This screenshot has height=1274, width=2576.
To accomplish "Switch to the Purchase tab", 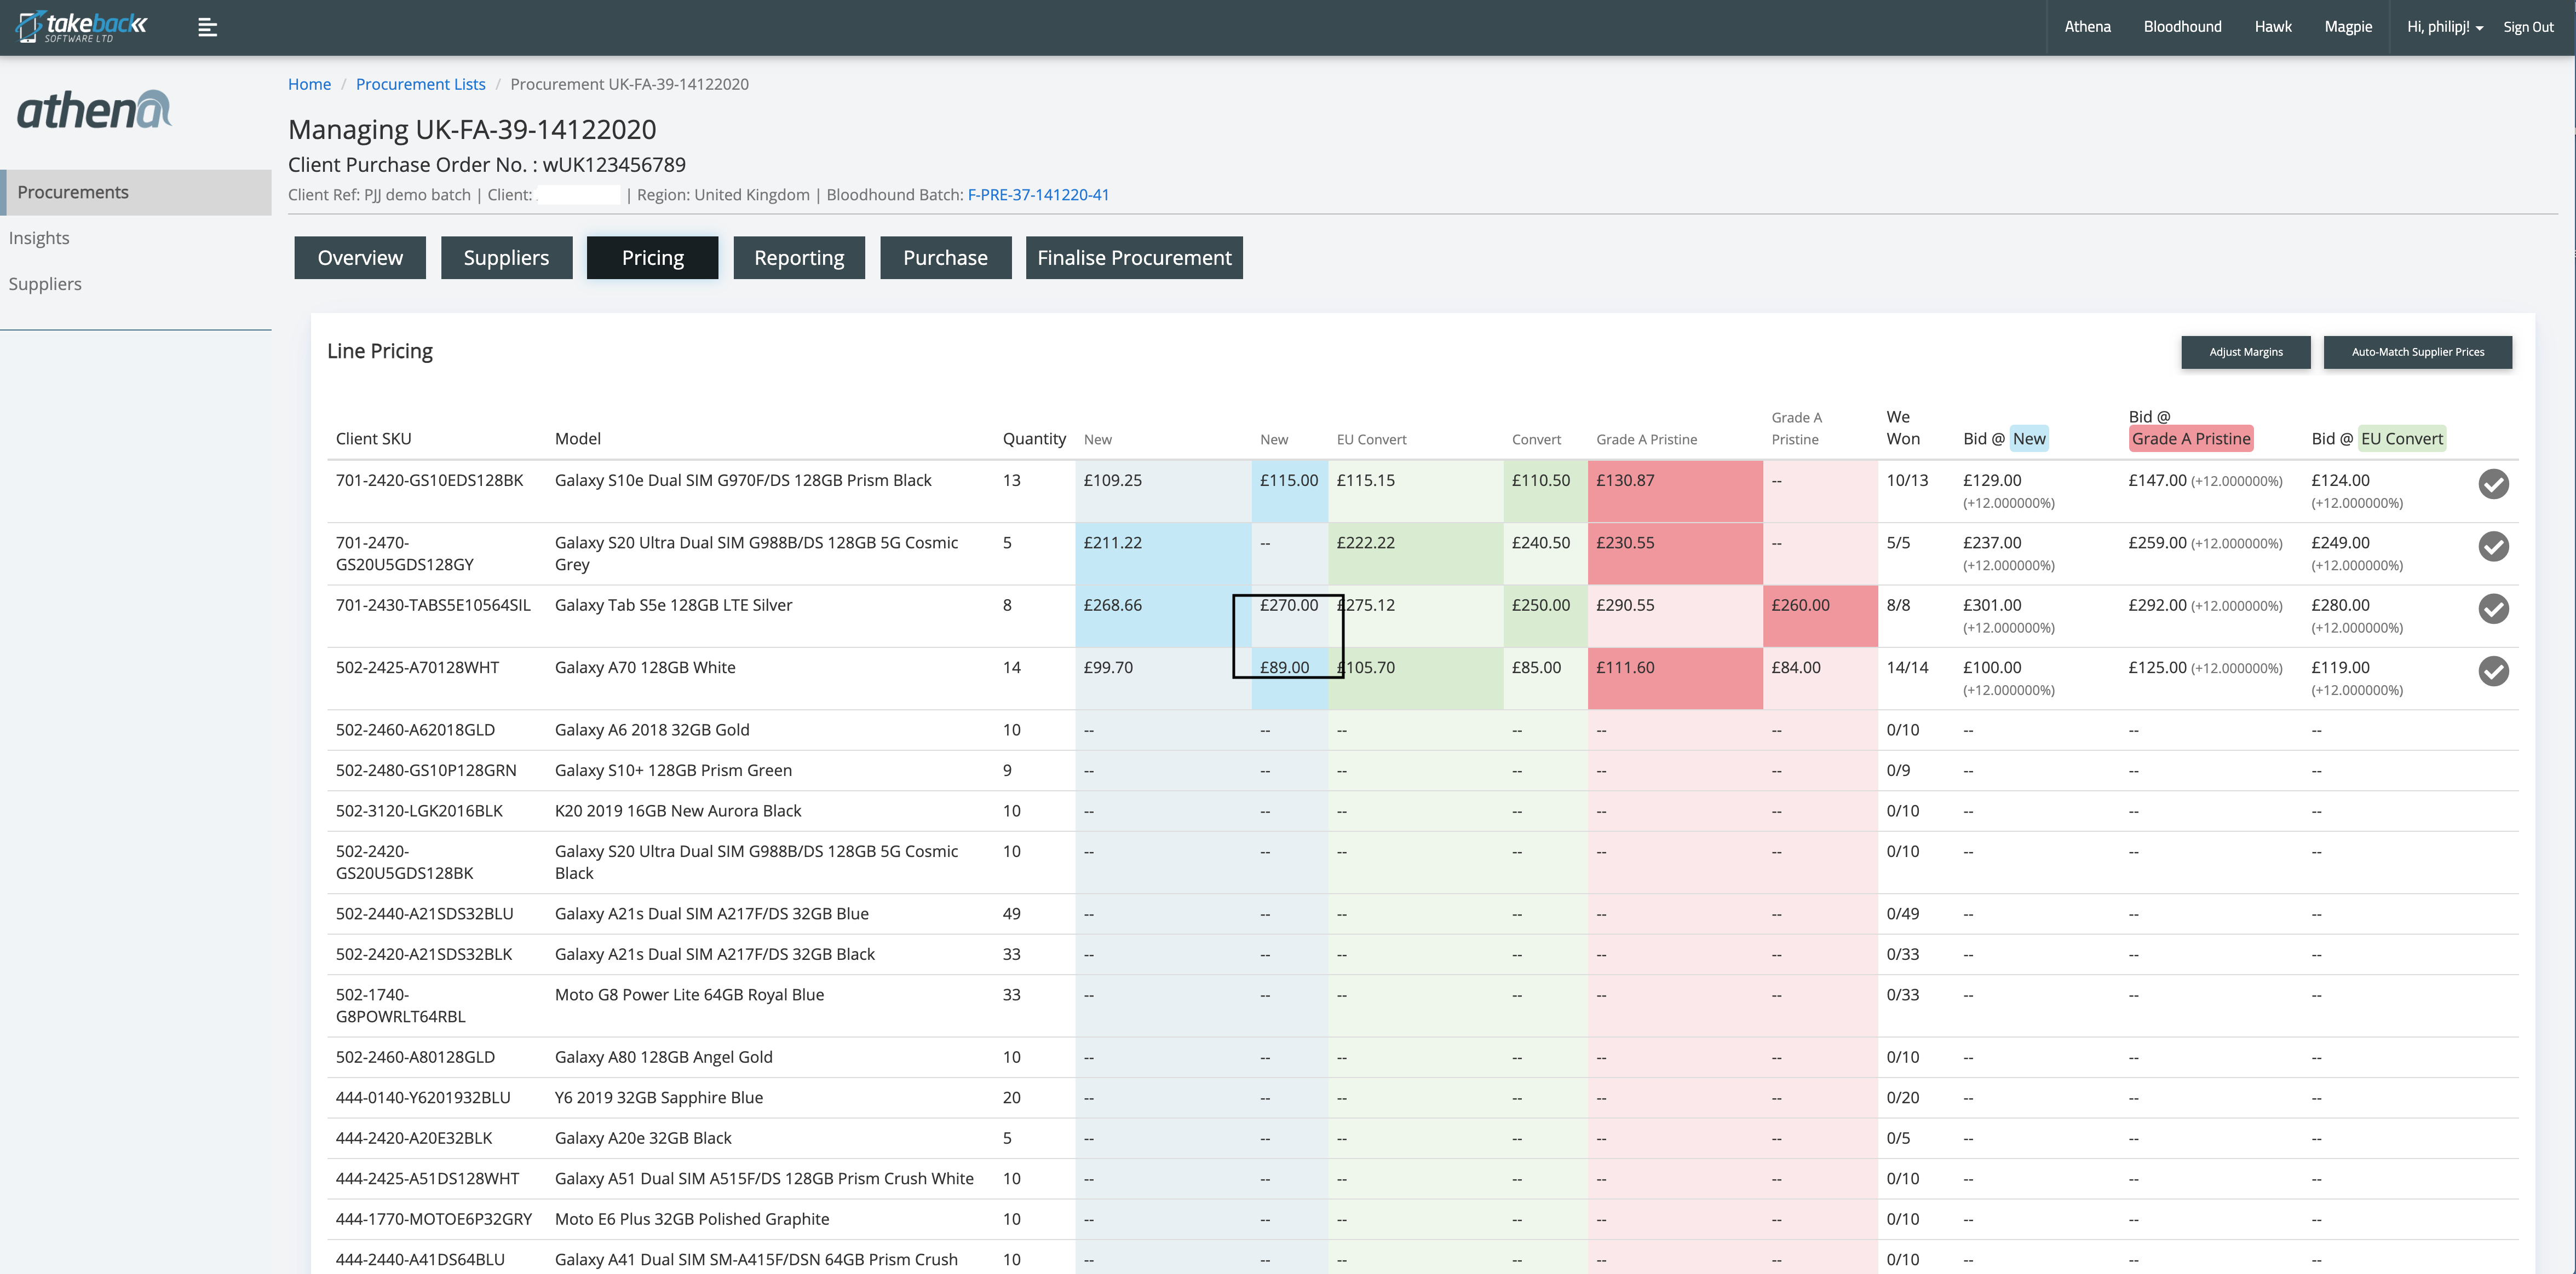I will [945, 258].
